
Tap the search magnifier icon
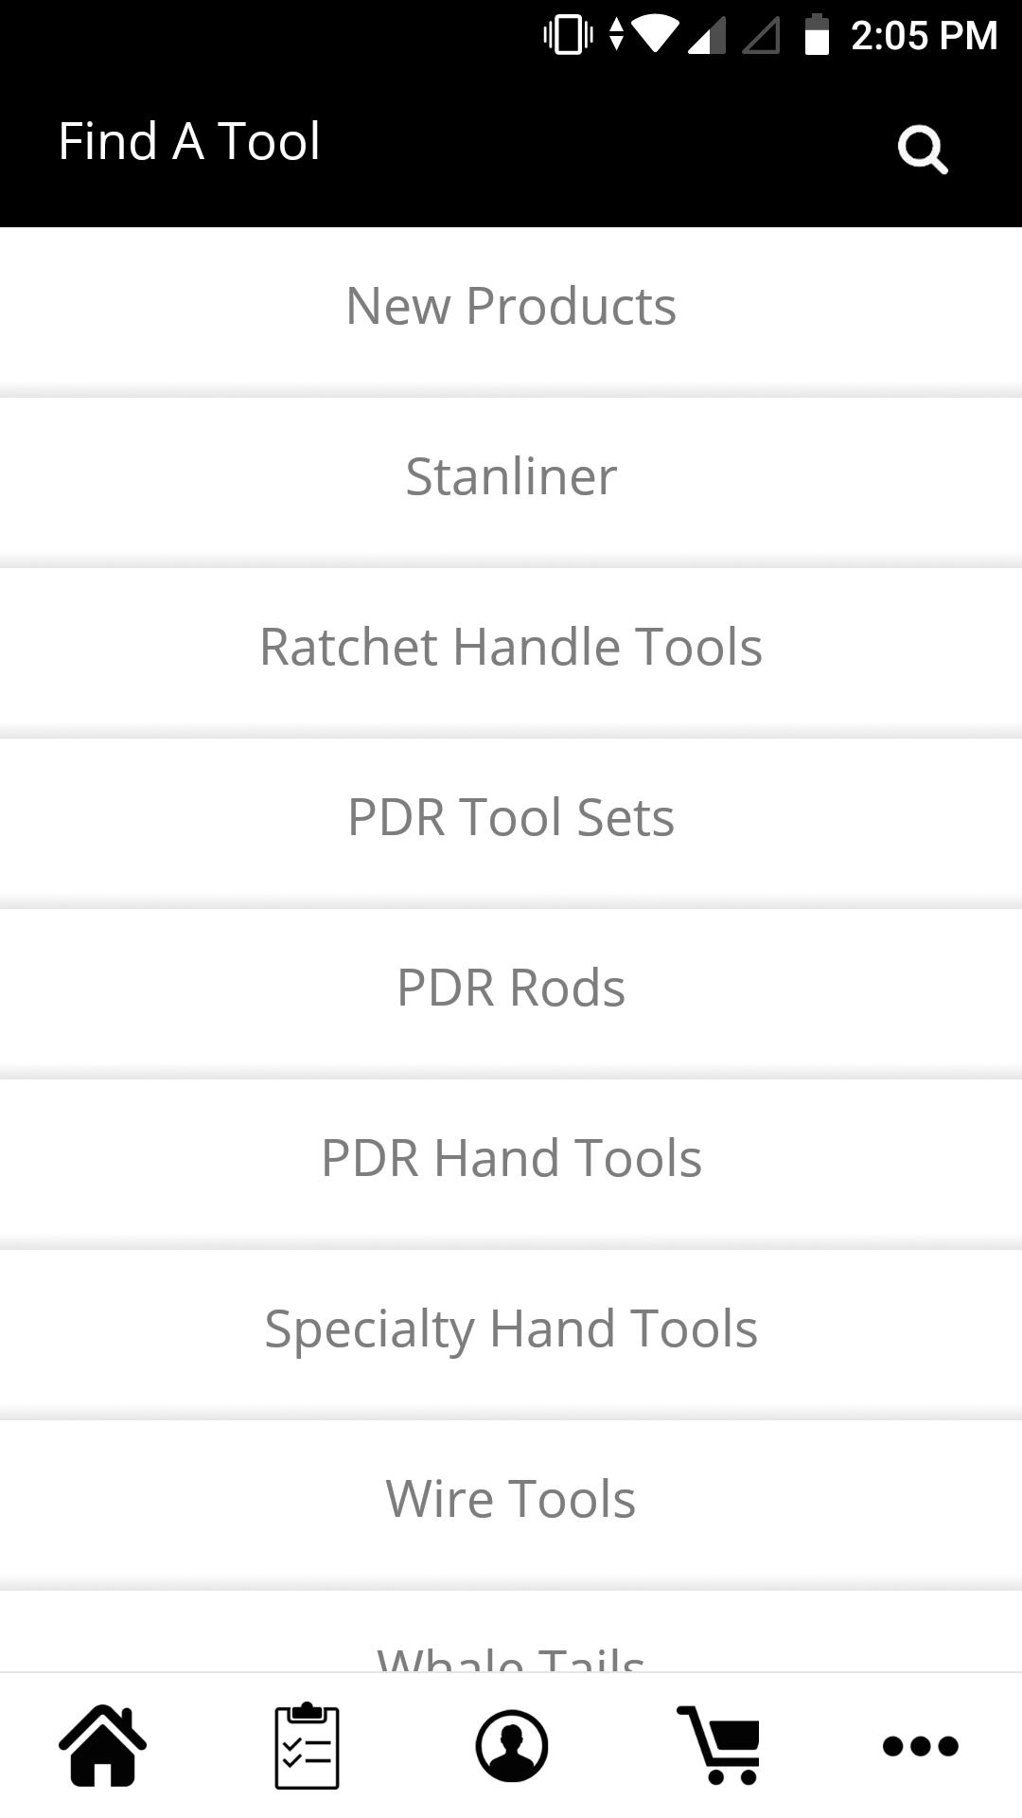pyautogui.click(x=923, y=150)
